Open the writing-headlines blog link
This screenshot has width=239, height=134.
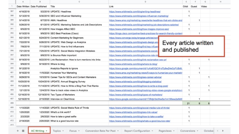coord(135,12)
